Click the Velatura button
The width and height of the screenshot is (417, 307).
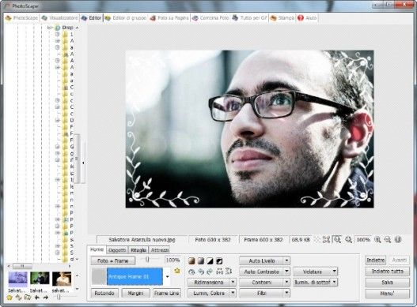click(313, 271)
